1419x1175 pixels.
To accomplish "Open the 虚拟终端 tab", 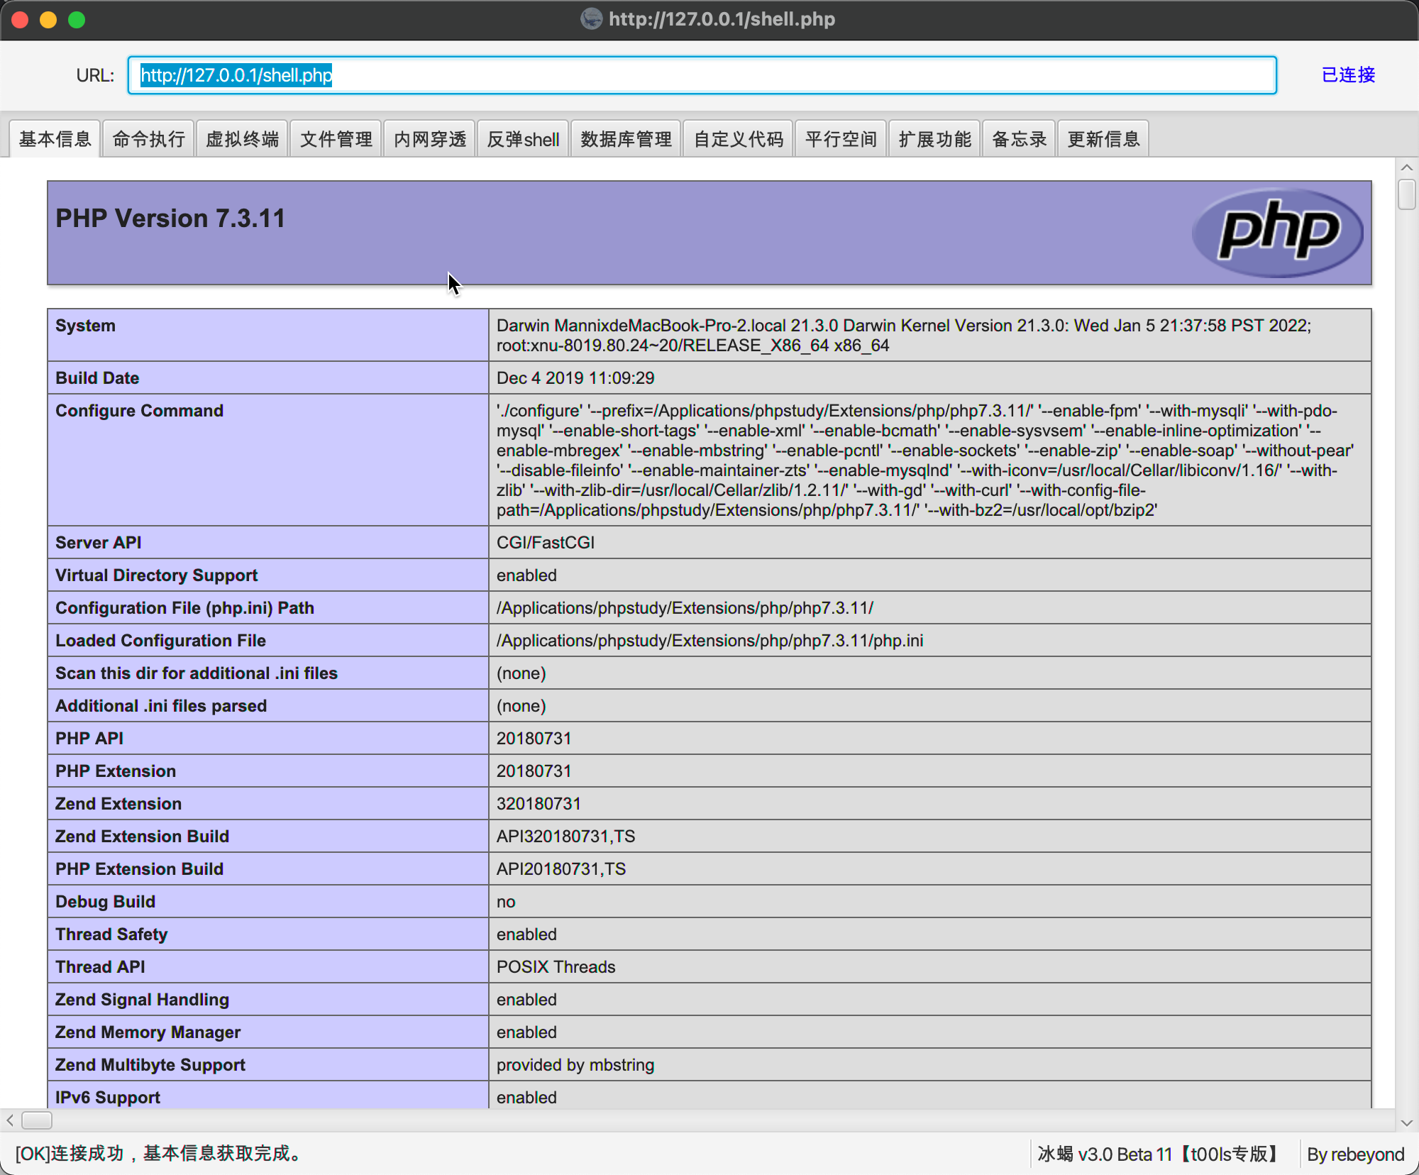I will point(242,138).
